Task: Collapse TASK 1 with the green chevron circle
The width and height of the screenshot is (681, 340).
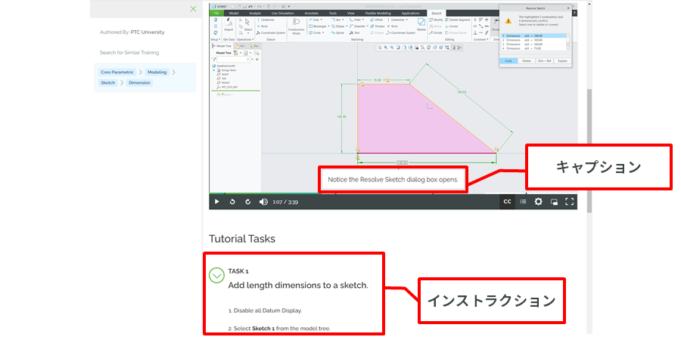Action: [216, 276]
